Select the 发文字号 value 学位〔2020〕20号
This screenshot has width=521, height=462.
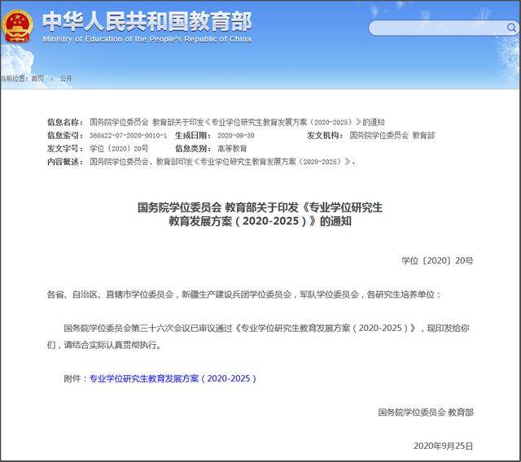119,148
